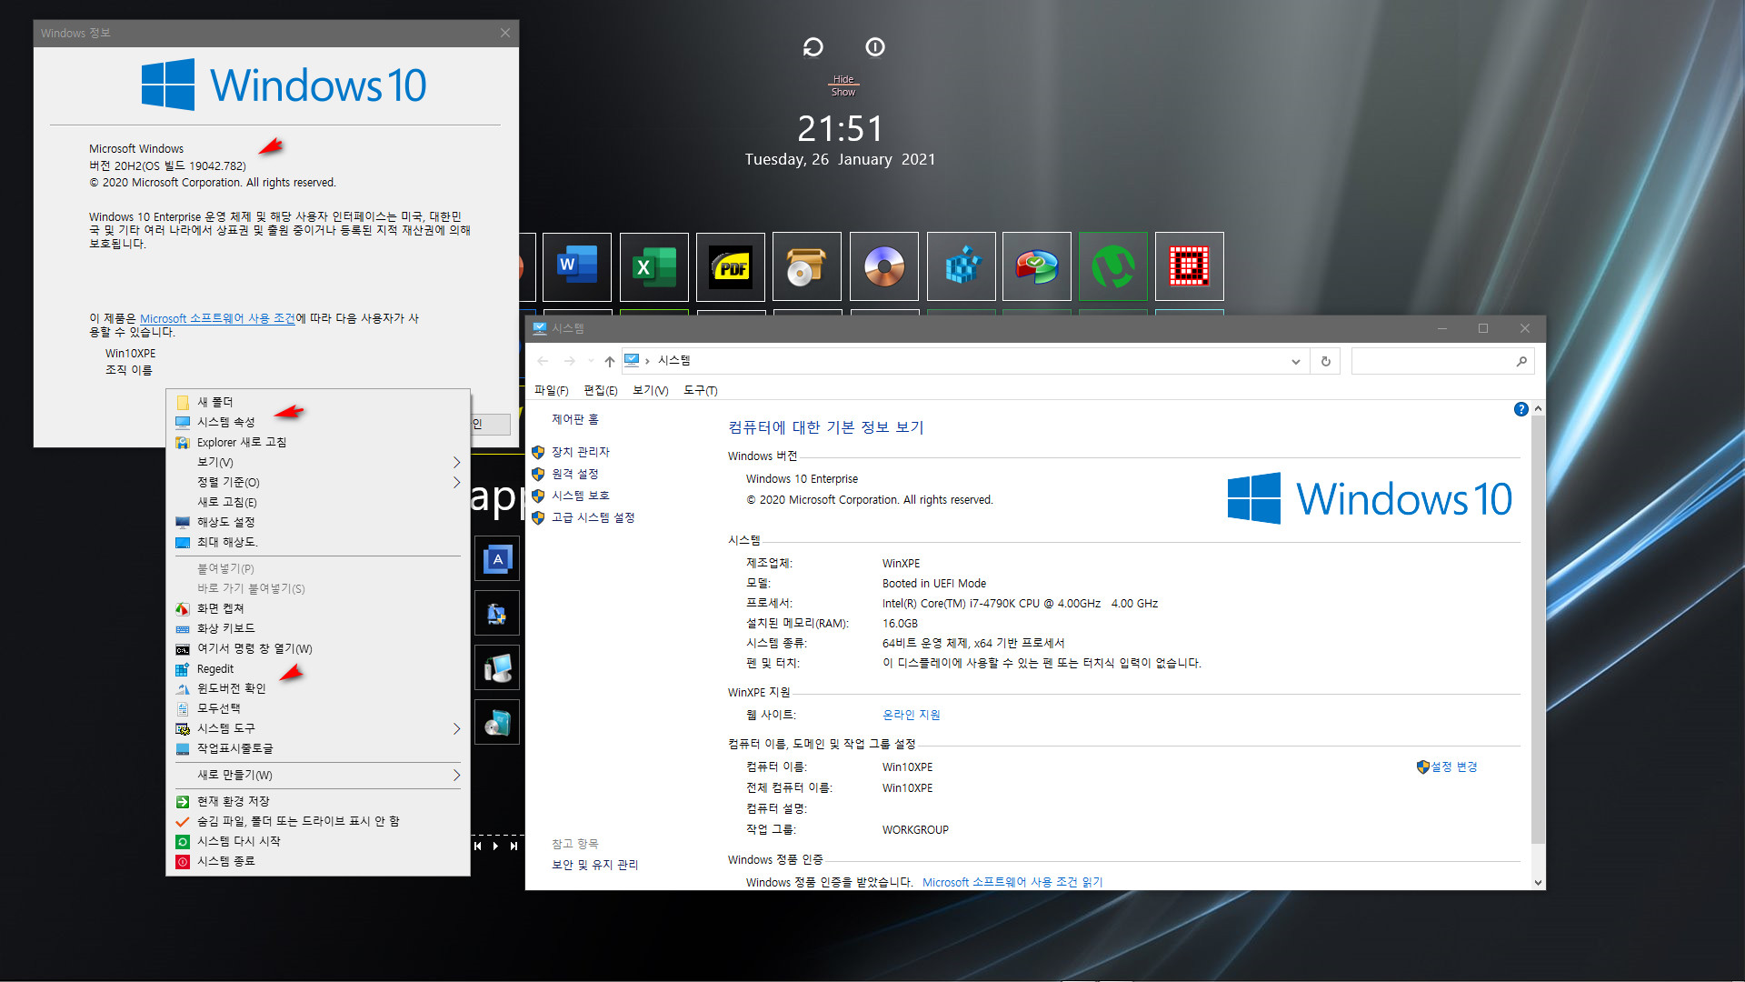Open the disc and software box tile
Image resolution: width=1745 pixels, height=982 pixels.
pyautogui.click(x=497, y=723)
